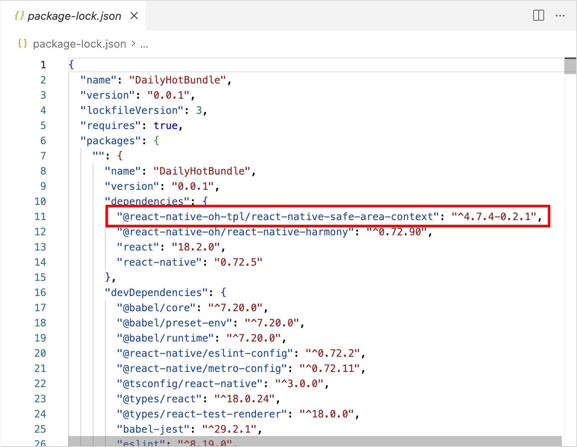Image resolution: width=577 pixels, height=447 pixels.
Task: Click the "packages" key on line 6
Action: coord(111,141)
